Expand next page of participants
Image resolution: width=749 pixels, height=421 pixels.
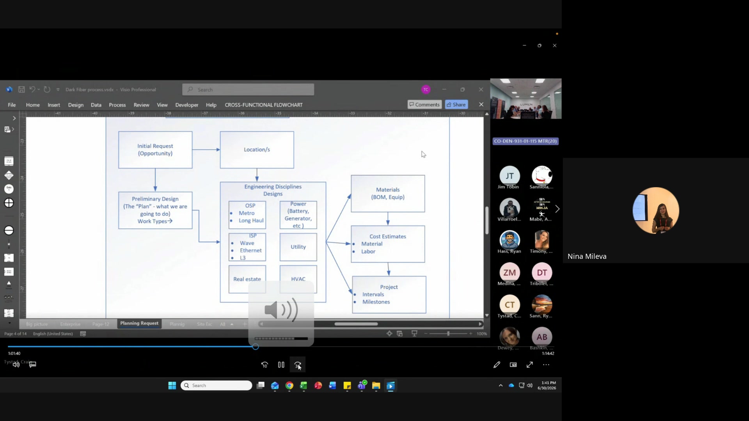(557, 209)
